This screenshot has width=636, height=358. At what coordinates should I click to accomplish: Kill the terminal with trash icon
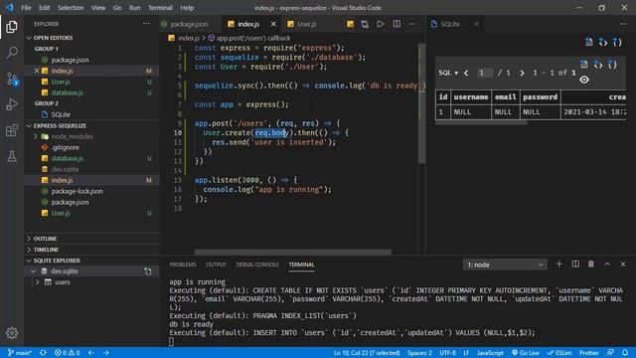pos(591,265)
